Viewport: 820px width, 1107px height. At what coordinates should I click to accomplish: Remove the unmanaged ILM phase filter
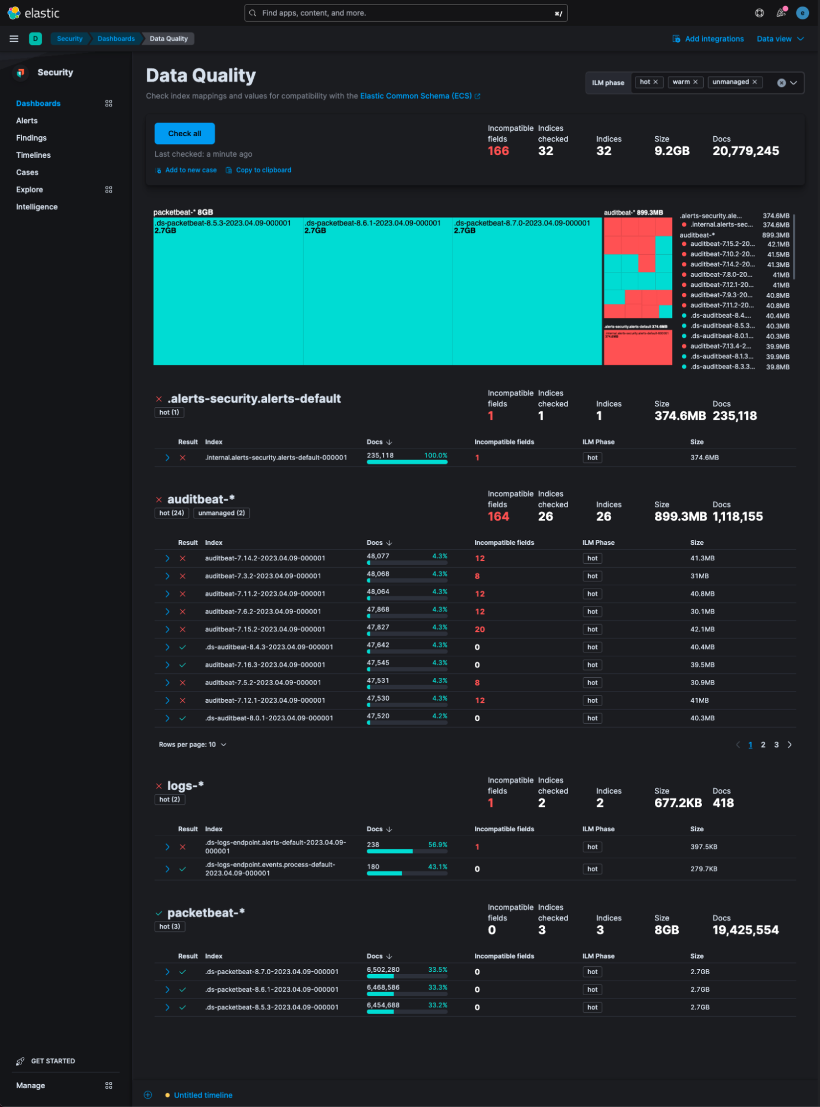[755, 82]
